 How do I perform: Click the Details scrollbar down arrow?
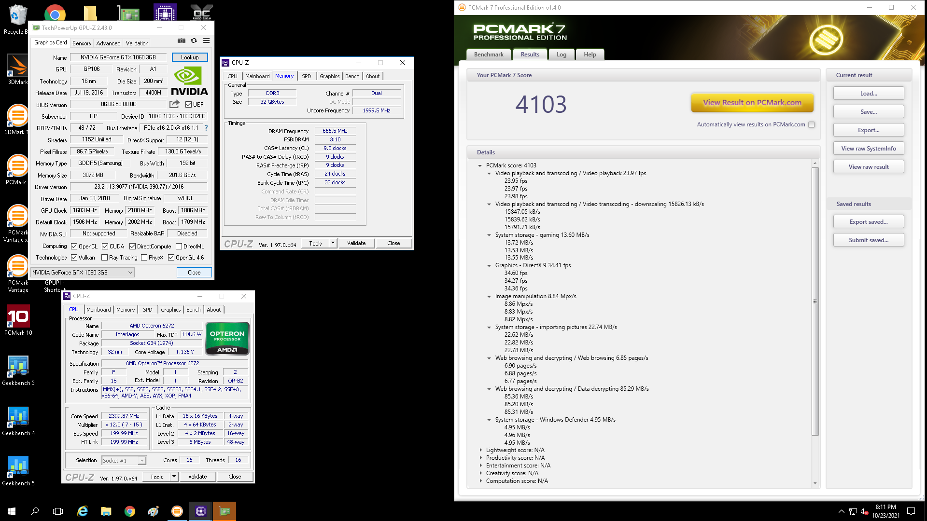pos(815,483)
